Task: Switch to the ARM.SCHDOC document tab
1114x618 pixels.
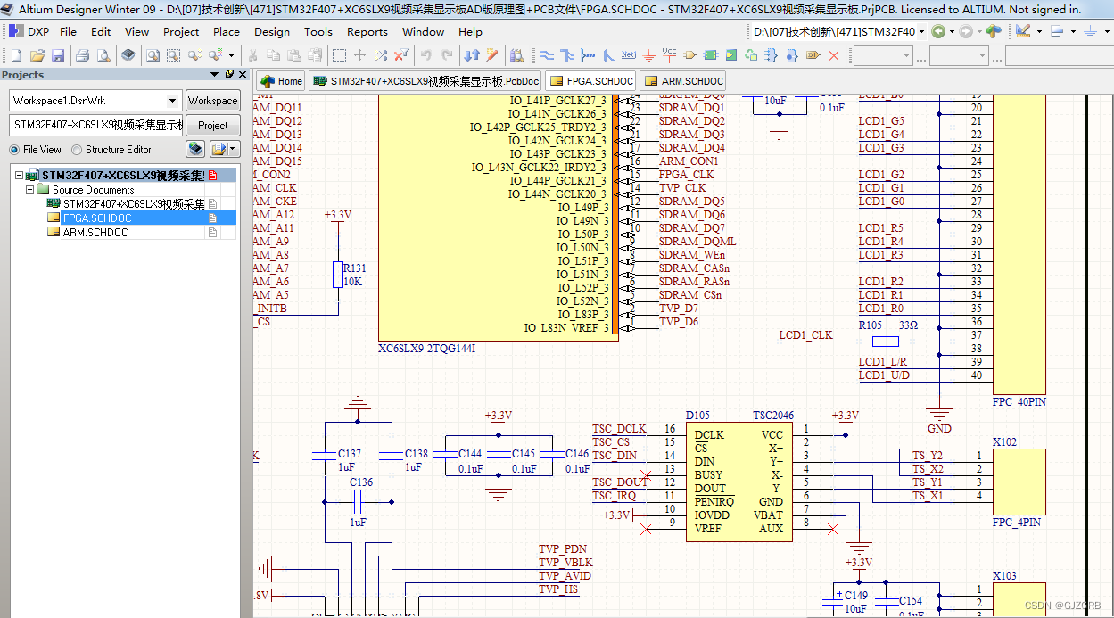Action: pos(682,81)
